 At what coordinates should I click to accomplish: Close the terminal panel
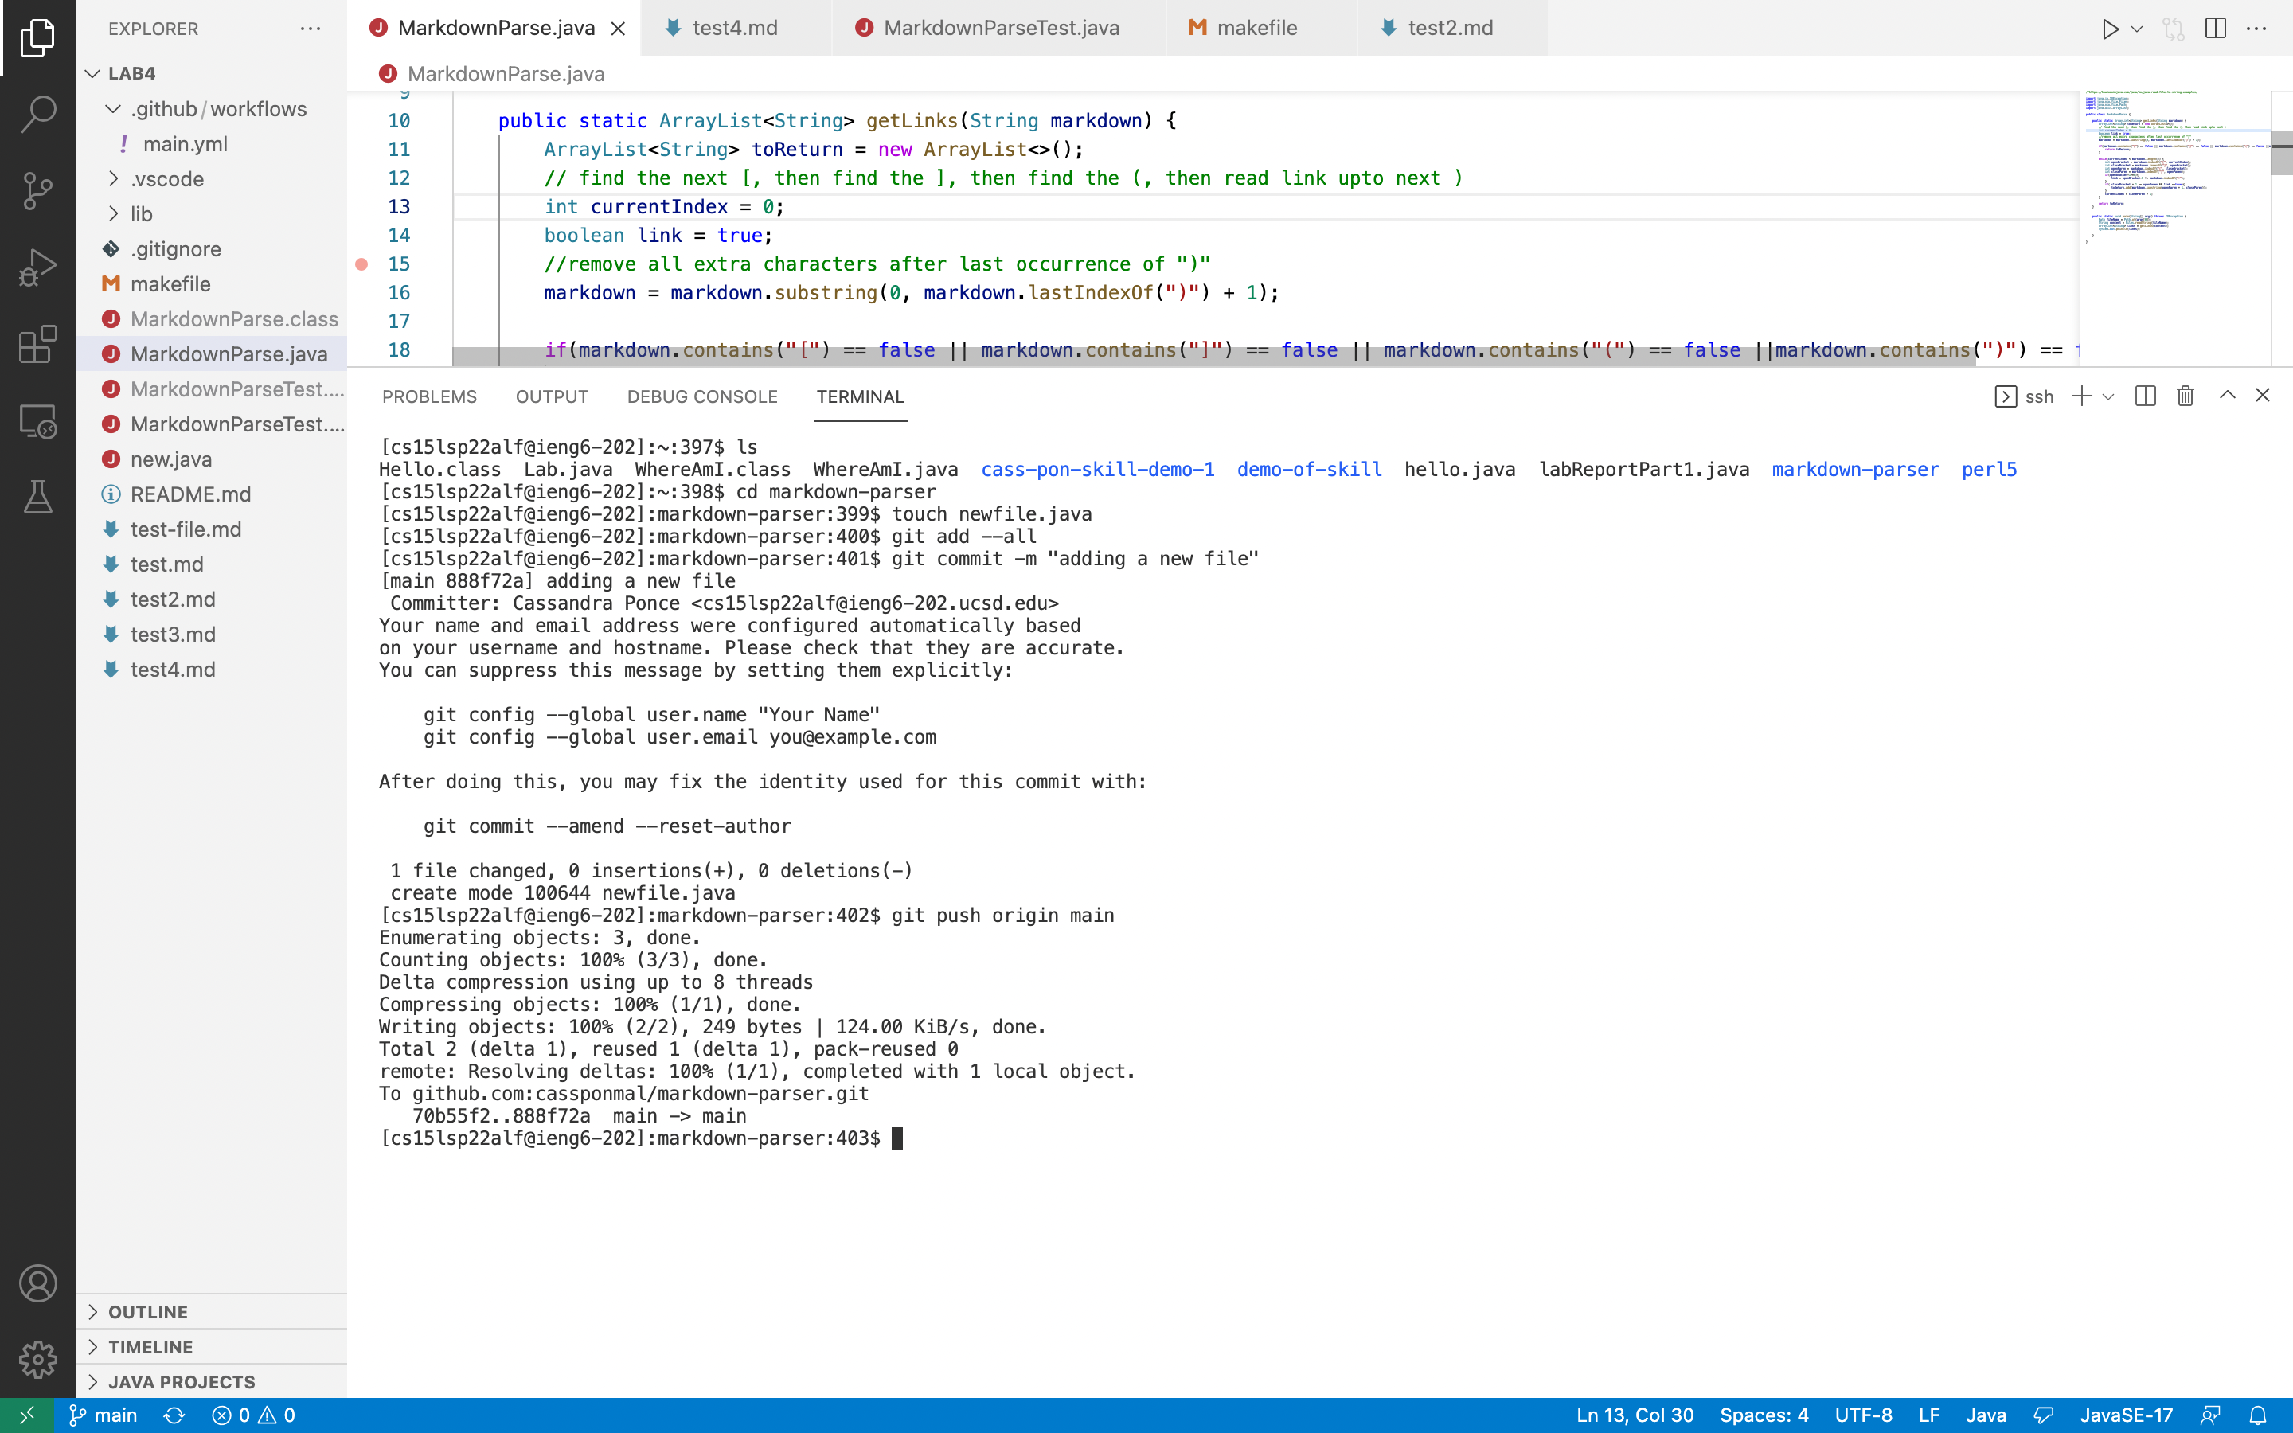[2263, 395]
